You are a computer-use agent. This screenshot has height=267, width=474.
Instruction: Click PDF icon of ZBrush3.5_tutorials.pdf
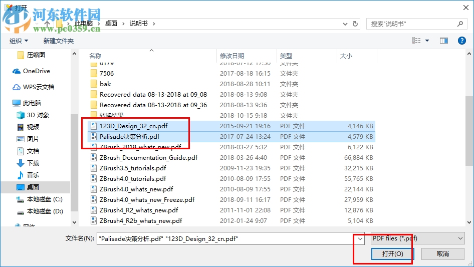tap(94, 168)
